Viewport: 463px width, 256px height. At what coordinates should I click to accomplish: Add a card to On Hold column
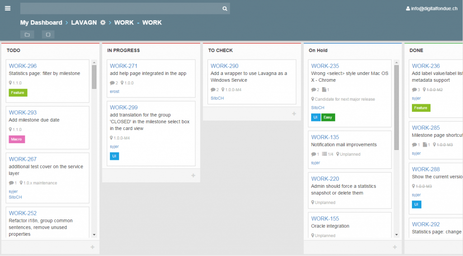coord(395,247)
